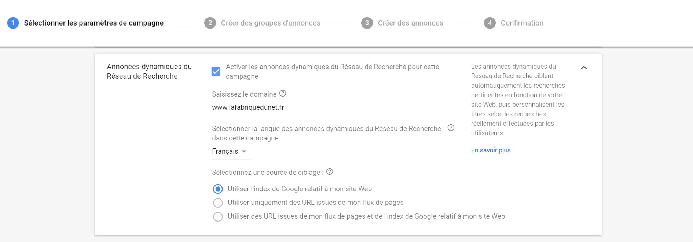Go to the Confirmation step
Viewport: 693px width, 242px height.
(x=522, y=23)
